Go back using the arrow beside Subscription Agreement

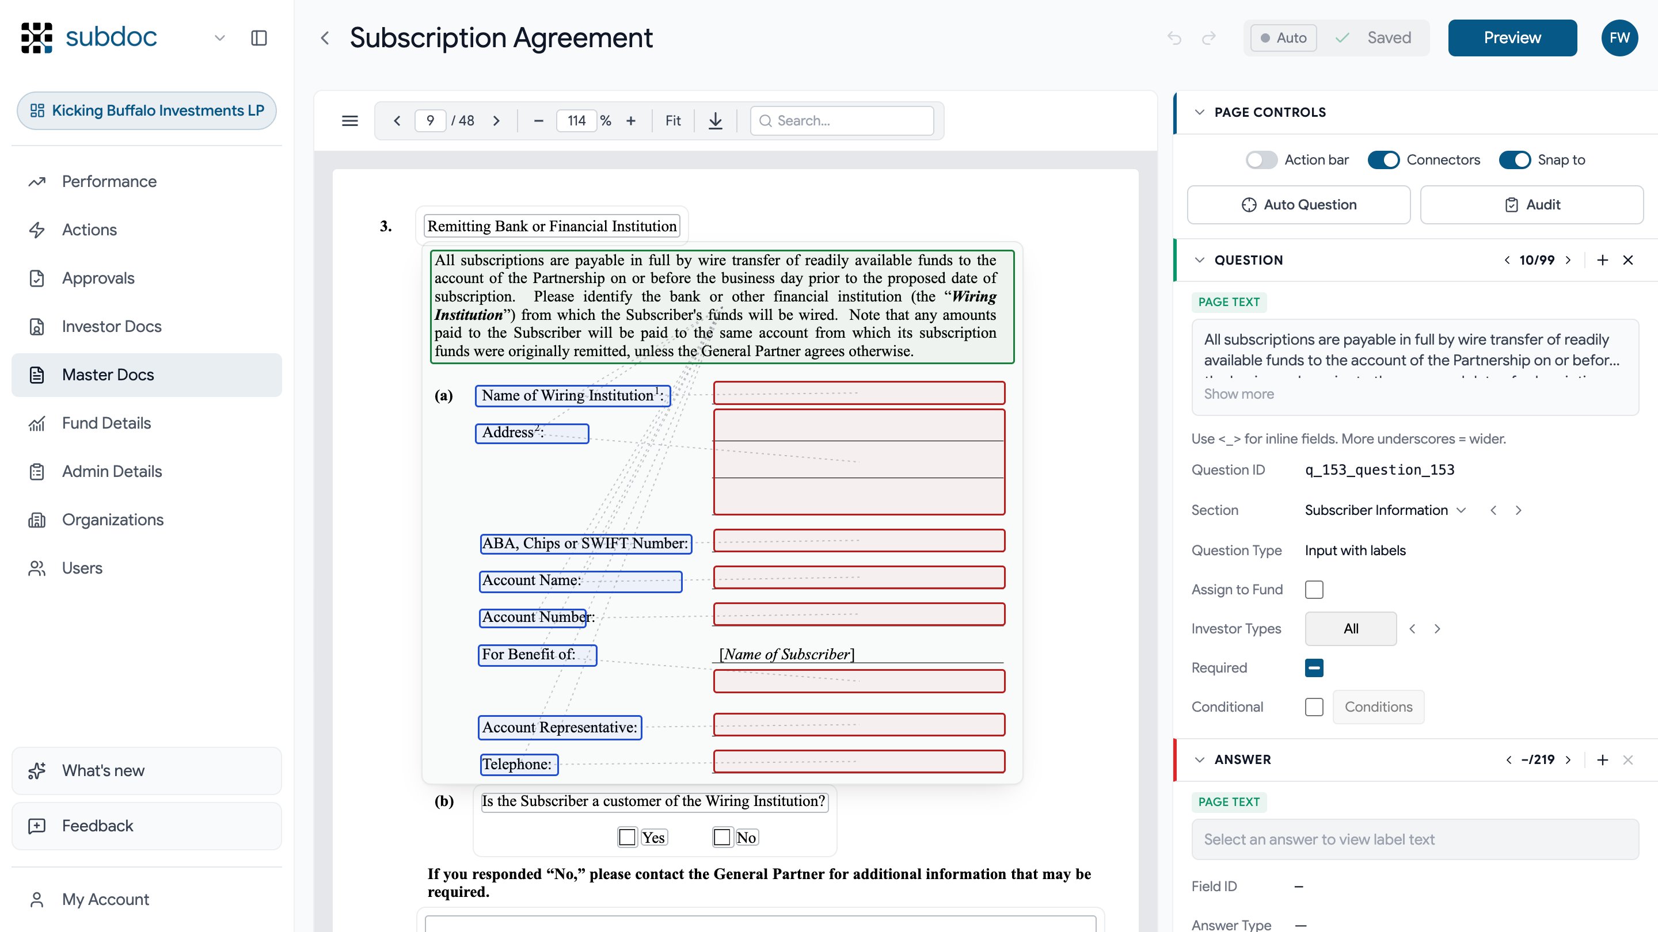325,38
